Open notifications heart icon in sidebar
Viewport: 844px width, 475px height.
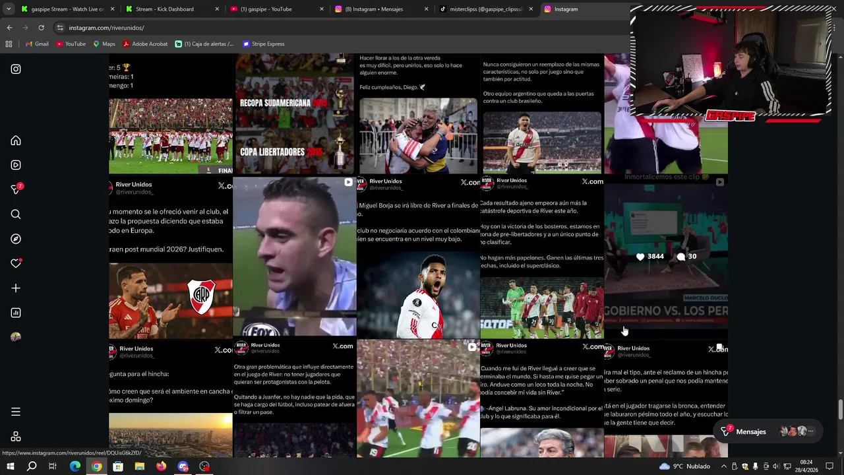(16, 263)
